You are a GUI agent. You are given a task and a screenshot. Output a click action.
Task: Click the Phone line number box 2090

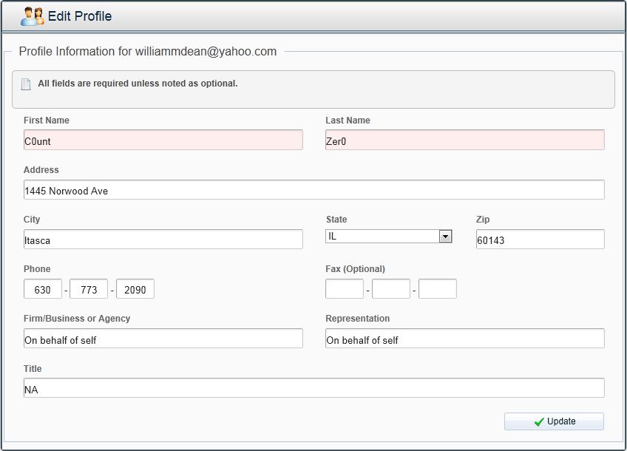(135, 289)
